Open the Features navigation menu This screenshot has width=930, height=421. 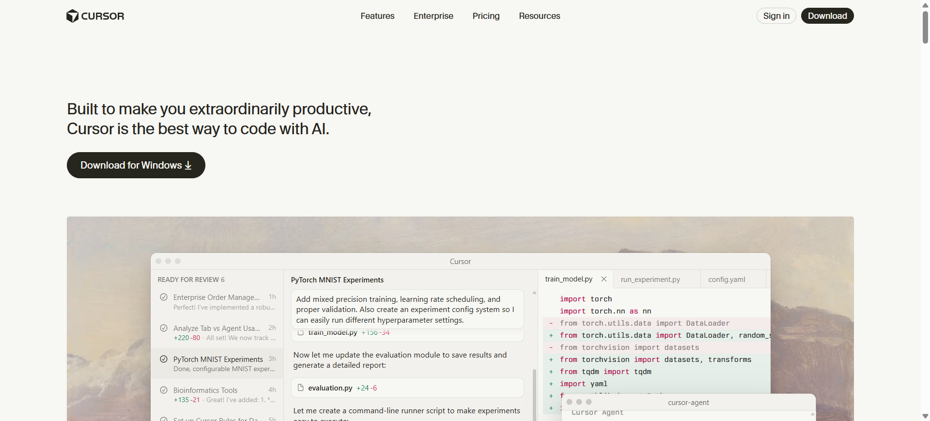pos(377,16)
